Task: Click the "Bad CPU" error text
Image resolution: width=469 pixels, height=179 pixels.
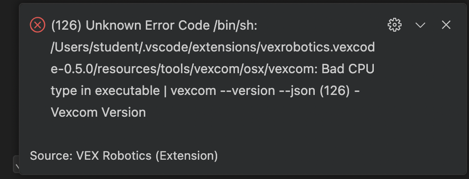Action: click(348, 69)
